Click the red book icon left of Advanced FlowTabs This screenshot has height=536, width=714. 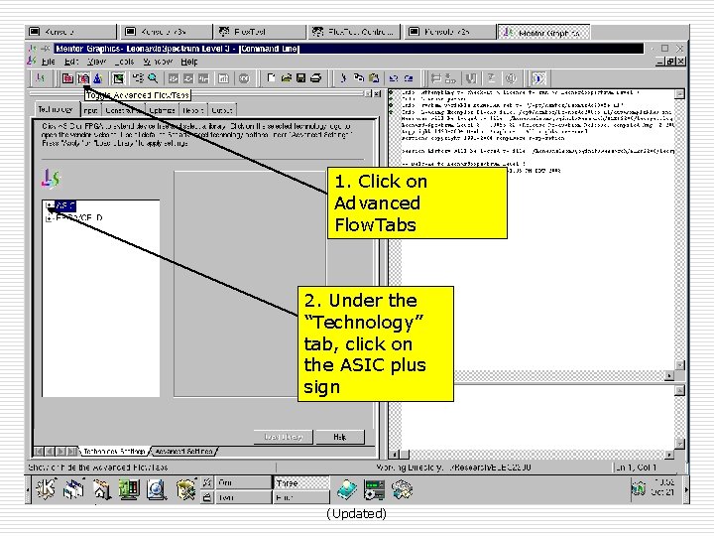click(67, 78)
